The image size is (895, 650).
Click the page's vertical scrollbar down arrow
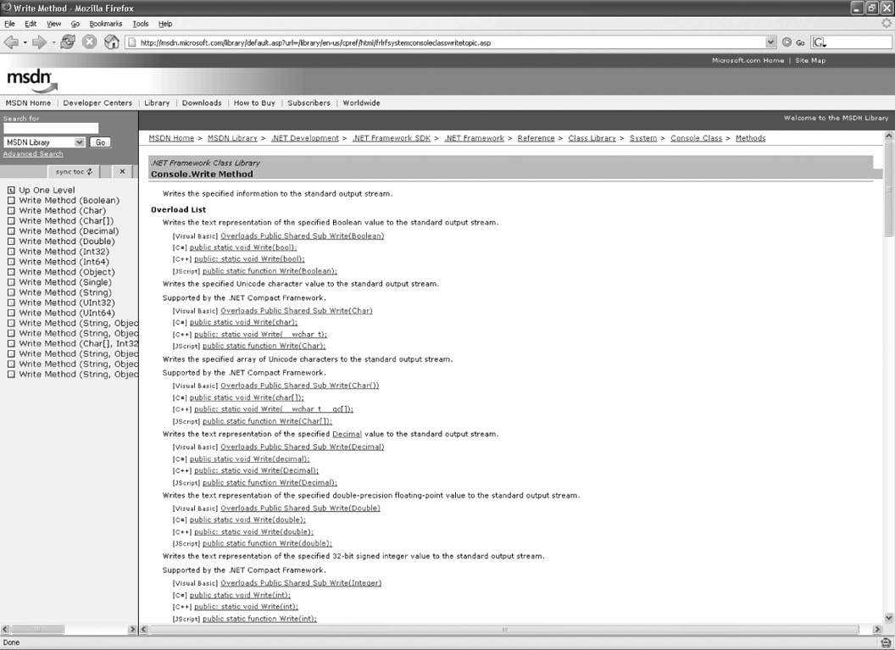click(x=888, y=618)
